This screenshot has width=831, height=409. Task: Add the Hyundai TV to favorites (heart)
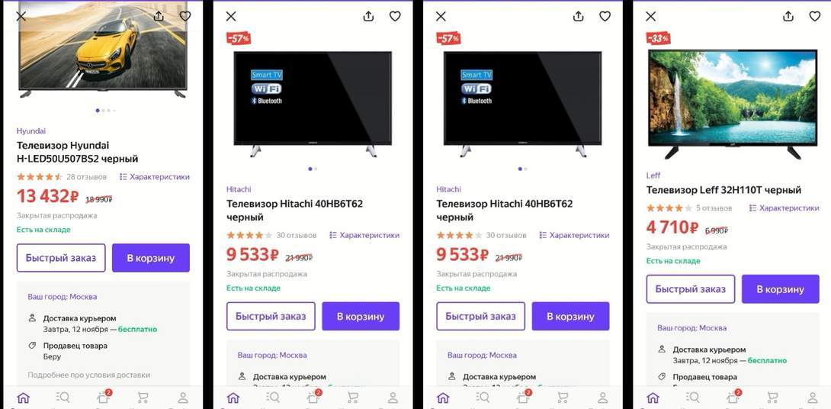point(185,17)
